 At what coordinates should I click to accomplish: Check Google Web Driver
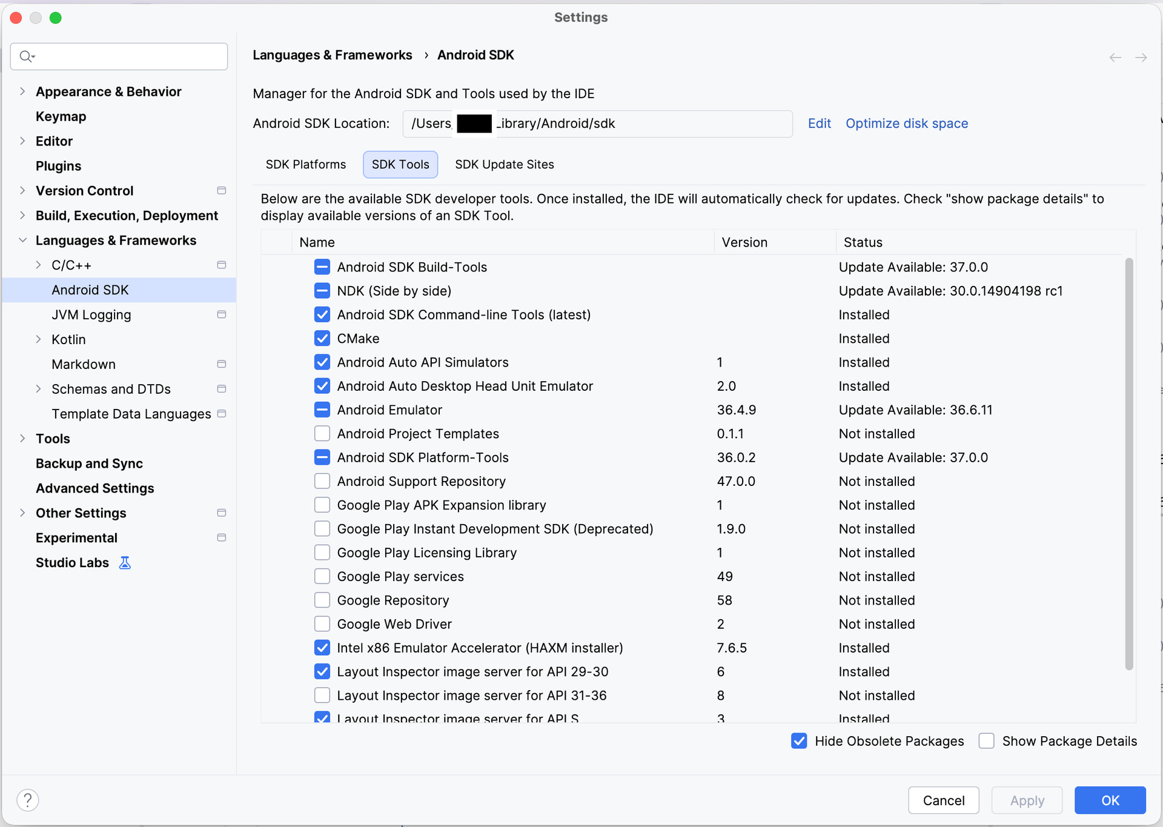(x=322, y=624)
